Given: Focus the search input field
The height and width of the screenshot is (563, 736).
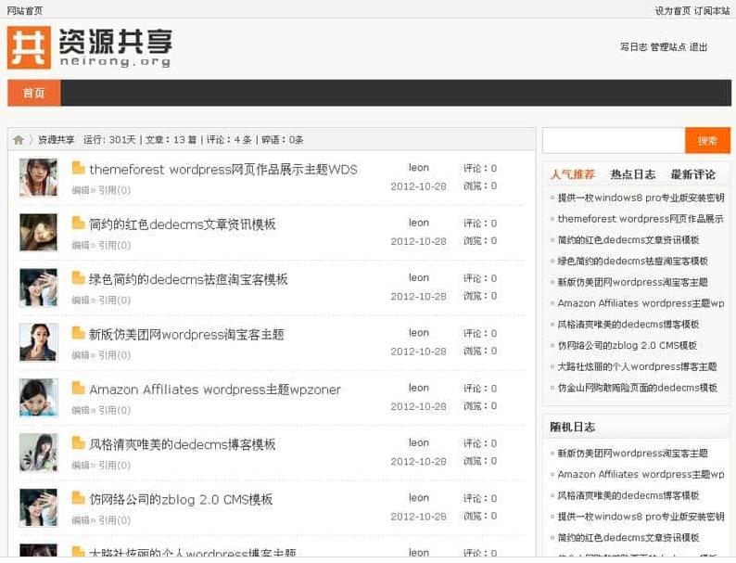Looking at the screenshot, I should [613, 141].
